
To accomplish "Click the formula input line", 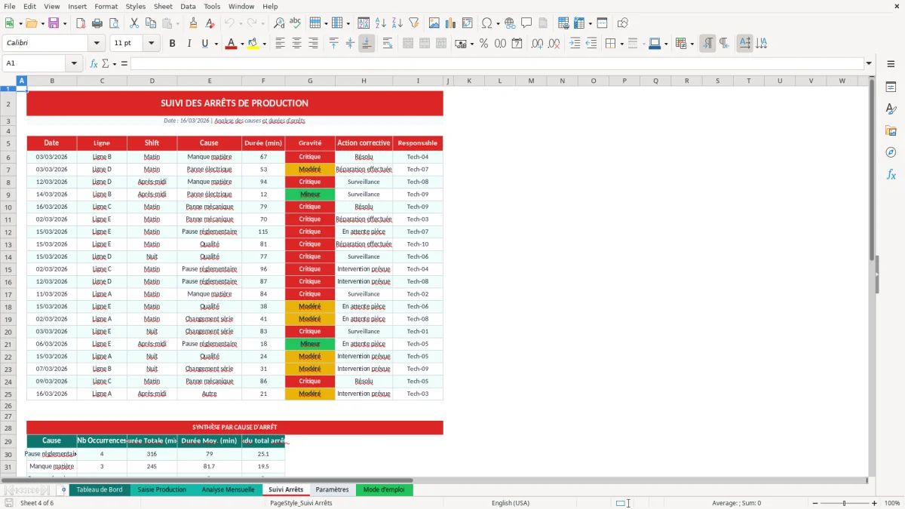I will click(x=496, y=63).
